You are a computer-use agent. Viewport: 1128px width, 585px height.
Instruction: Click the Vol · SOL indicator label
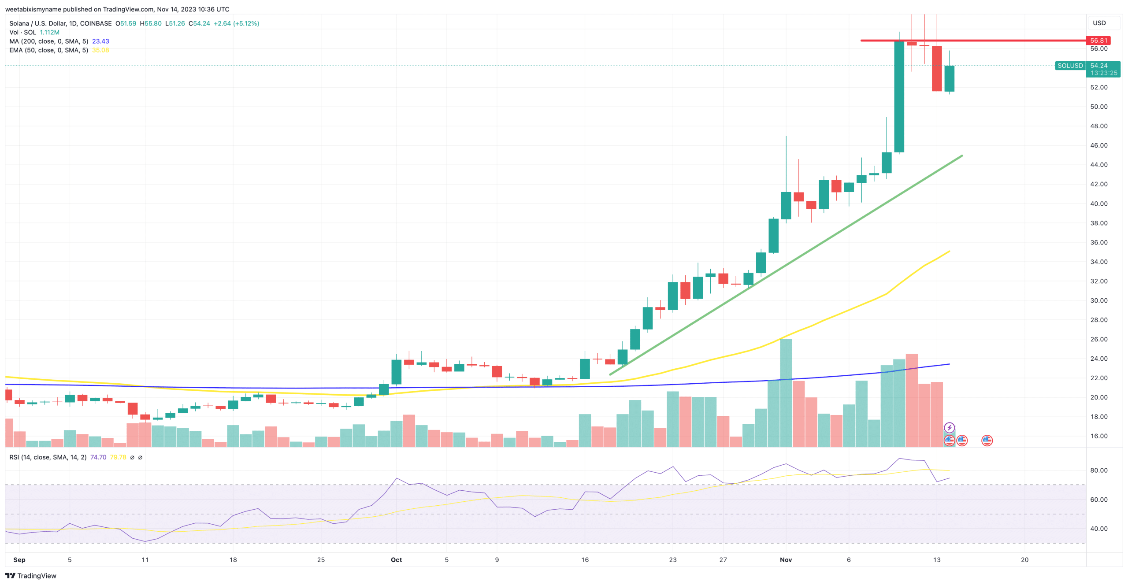[22, 32]
